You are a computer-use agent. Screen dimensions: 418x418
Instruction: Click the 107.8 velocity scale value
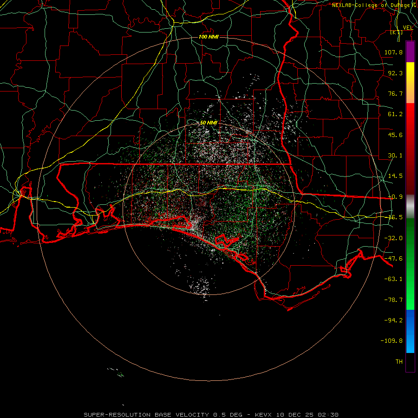pyautogui.click(x=393, y=52)
